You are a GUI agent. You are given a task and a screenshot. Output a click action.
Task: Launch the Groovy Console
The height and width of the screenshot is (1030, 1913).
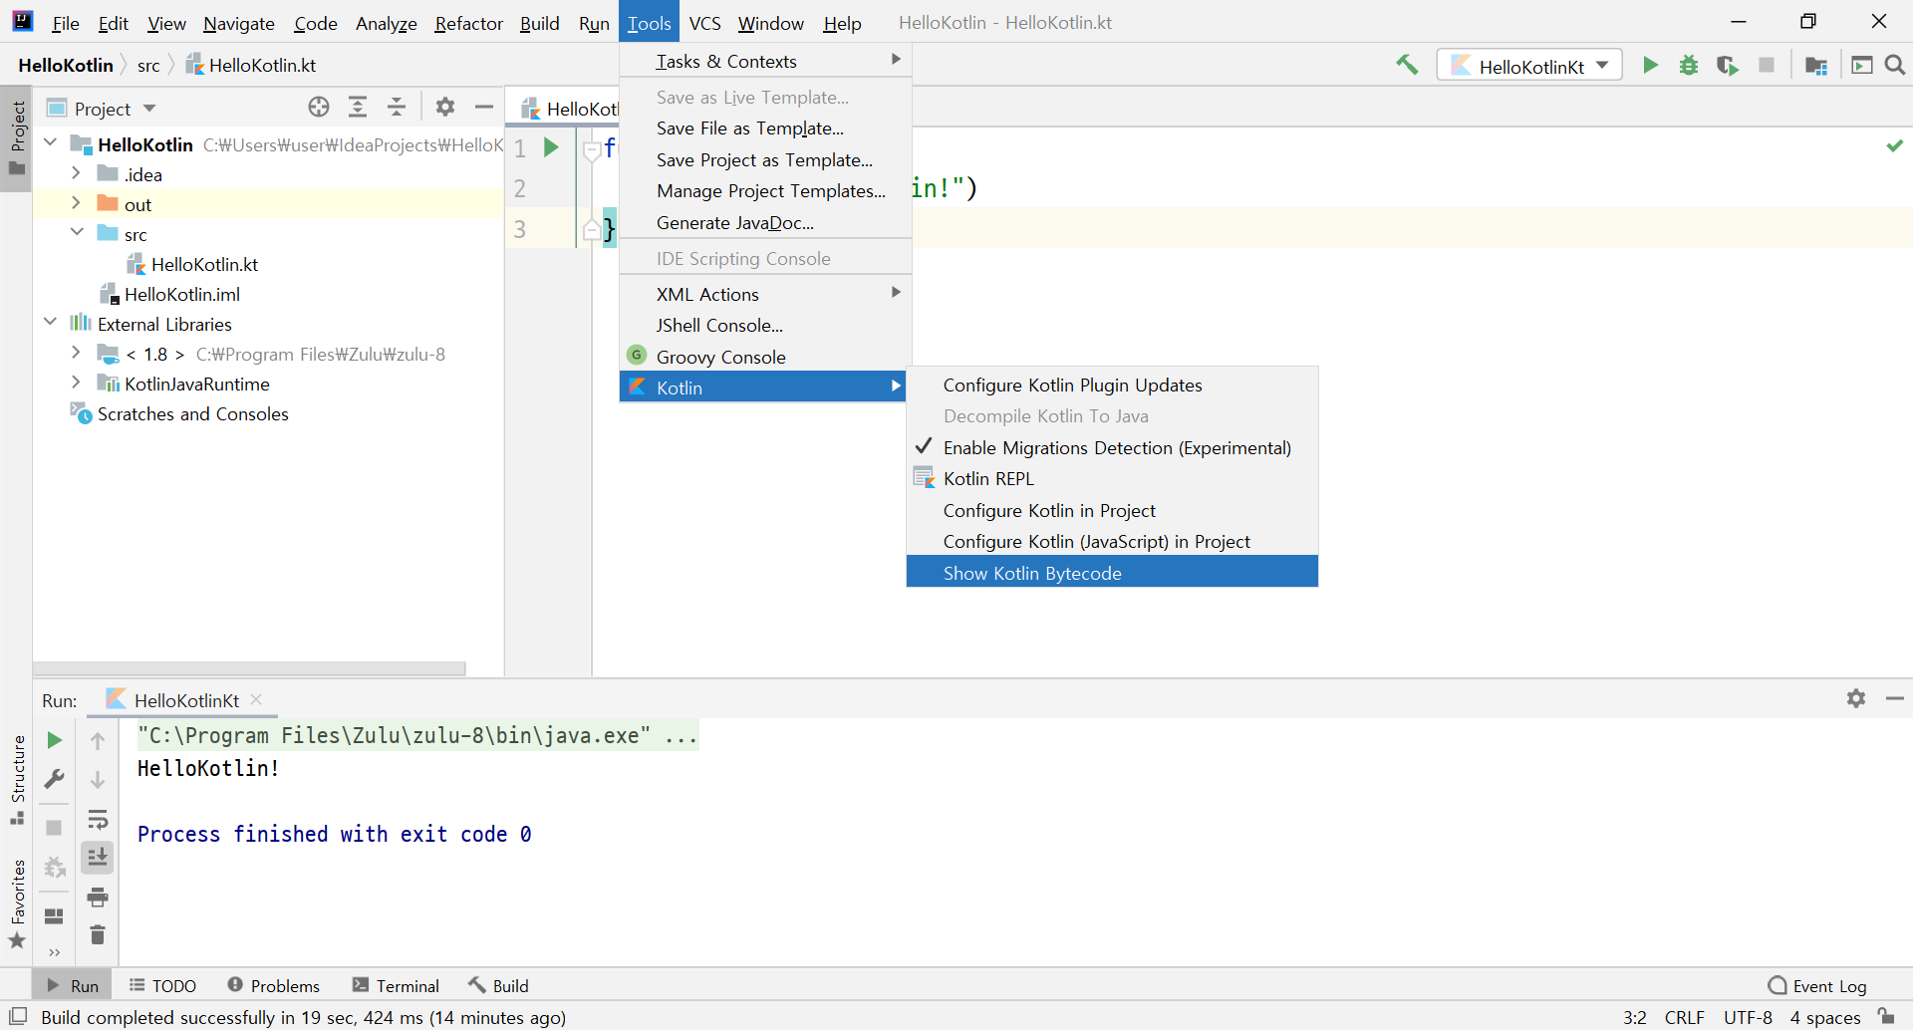[765, 357]
